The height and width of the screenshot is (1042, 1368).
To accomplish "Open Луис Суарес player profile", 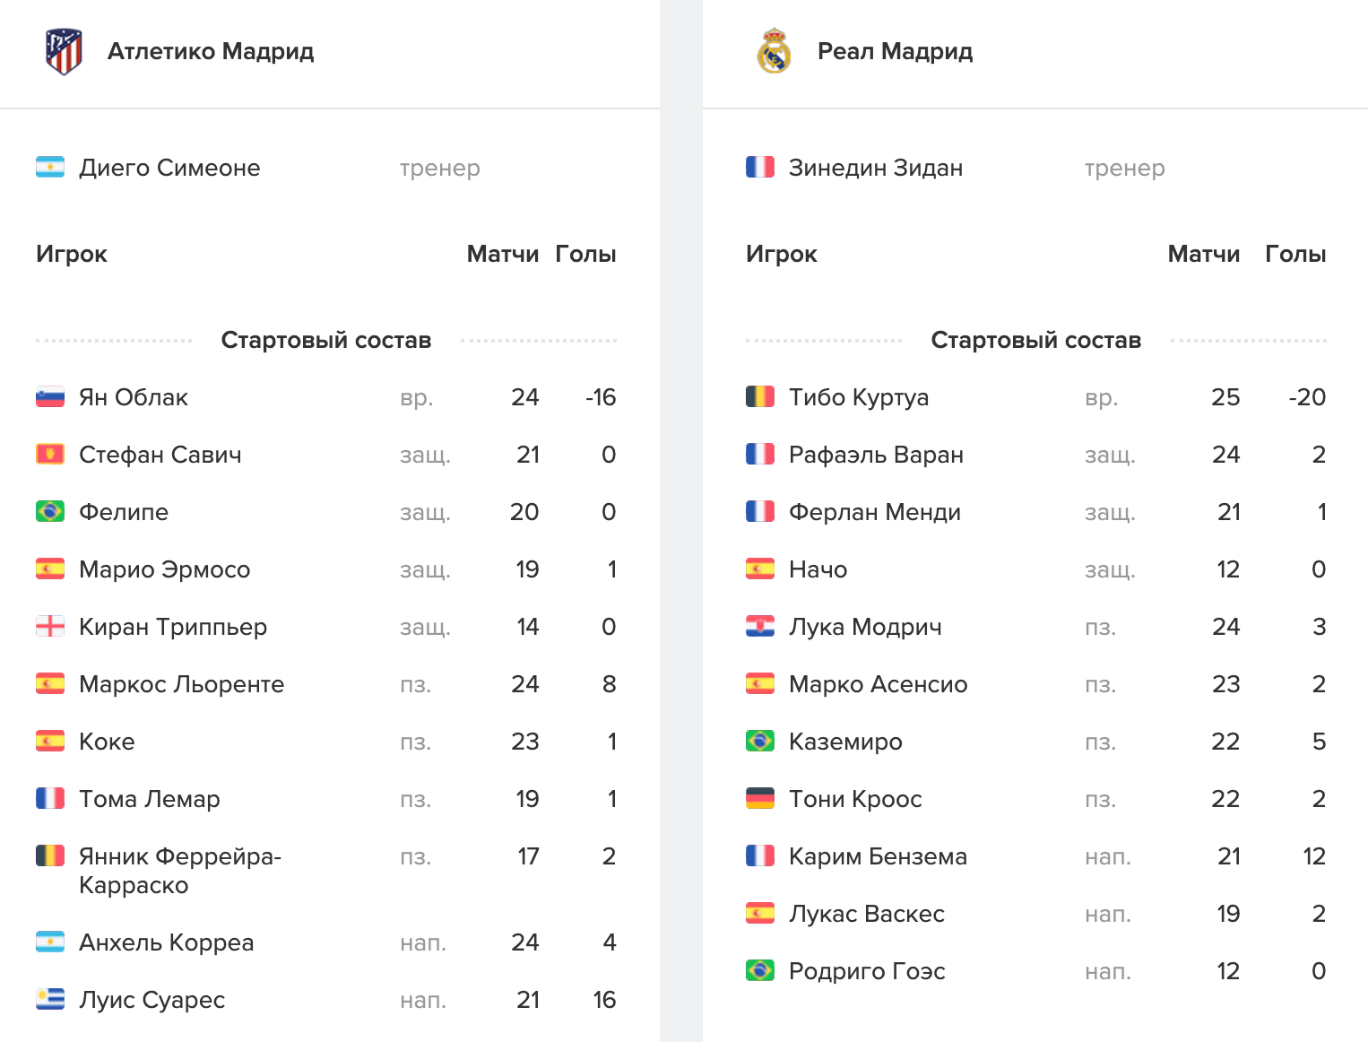I will tap(152, 1000).
